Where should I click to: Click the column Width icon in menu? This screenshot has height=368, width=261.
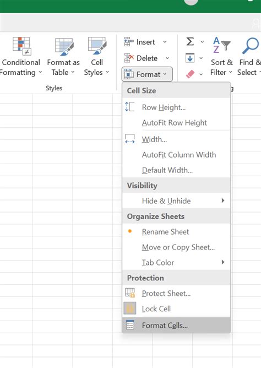coord(130,139)
